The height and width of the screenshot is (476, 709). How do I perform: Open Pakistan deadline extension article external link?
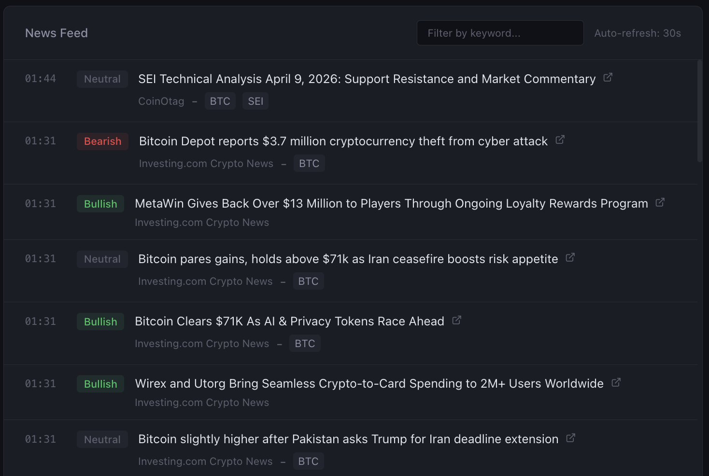pyautogui.click(x=570, y=437)
